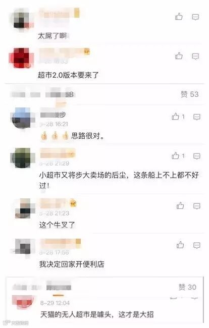Image resolution: width=209 pixels, height=328 pixels.
Task: Reply to the comment "超市2.0版本要来了"
Action: pos(195,57)
